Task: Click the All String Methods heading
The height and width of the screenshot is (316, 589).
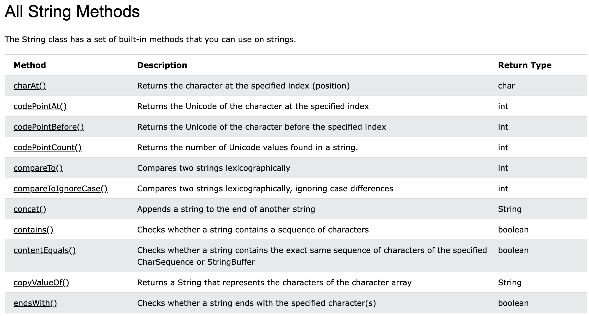Action: coord(72,12)
